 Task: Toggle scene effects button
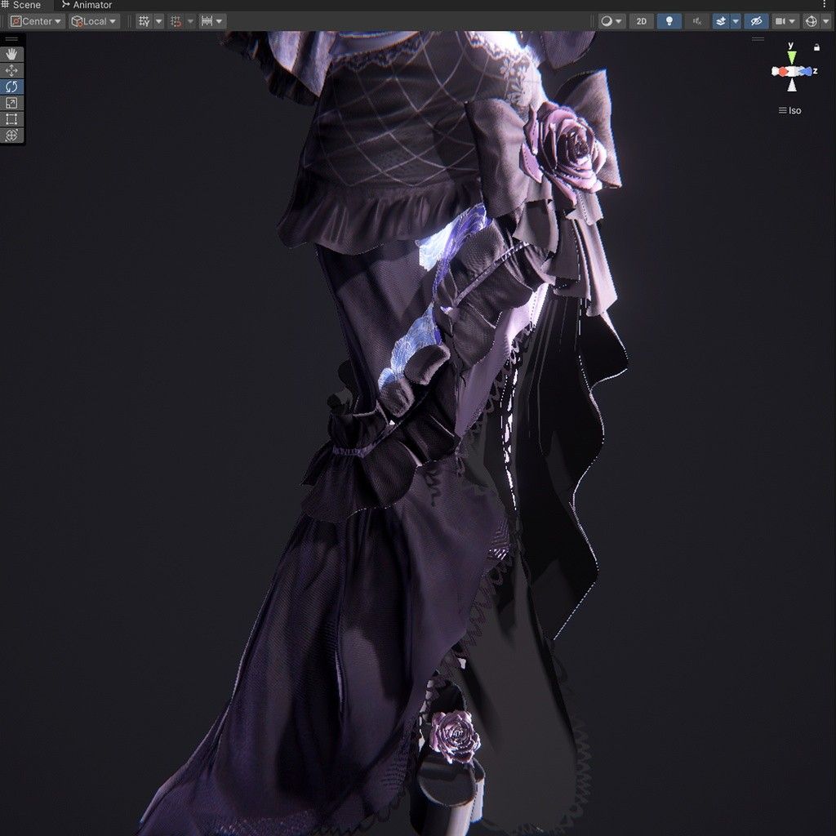pyautogui.click(x=721, y=21)
